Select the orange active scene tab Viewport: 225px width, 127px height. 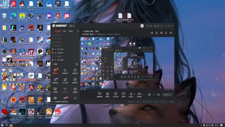tap(58, 31)
